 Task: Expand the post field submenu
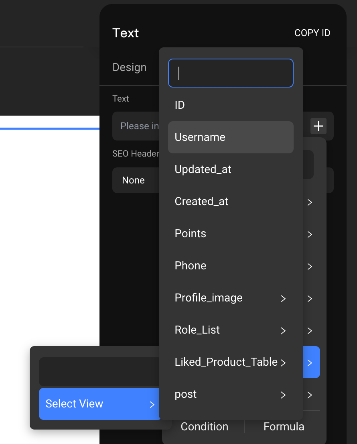pos(283,395)
